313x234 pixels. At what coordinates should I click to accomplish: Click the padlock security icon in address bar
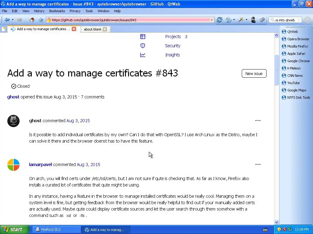coord(49,20)
